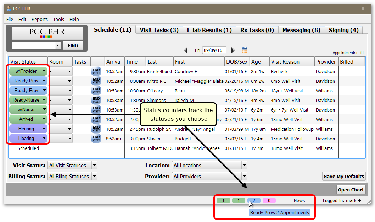Expand the All Visit Statuses filter
The height and width of the screenshot is (222, 375).
click(x=95, y=165)
